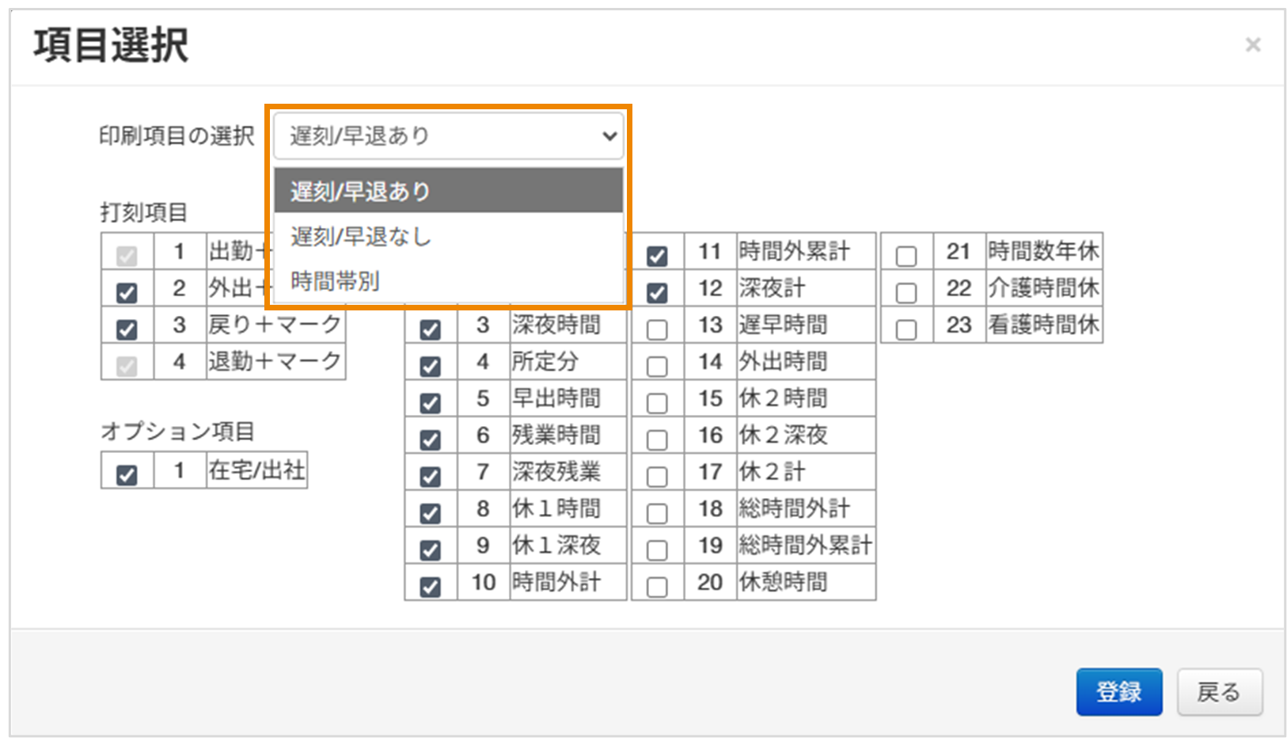
Task: Uncheck item 10 時間外計
Action: [431, 587]
